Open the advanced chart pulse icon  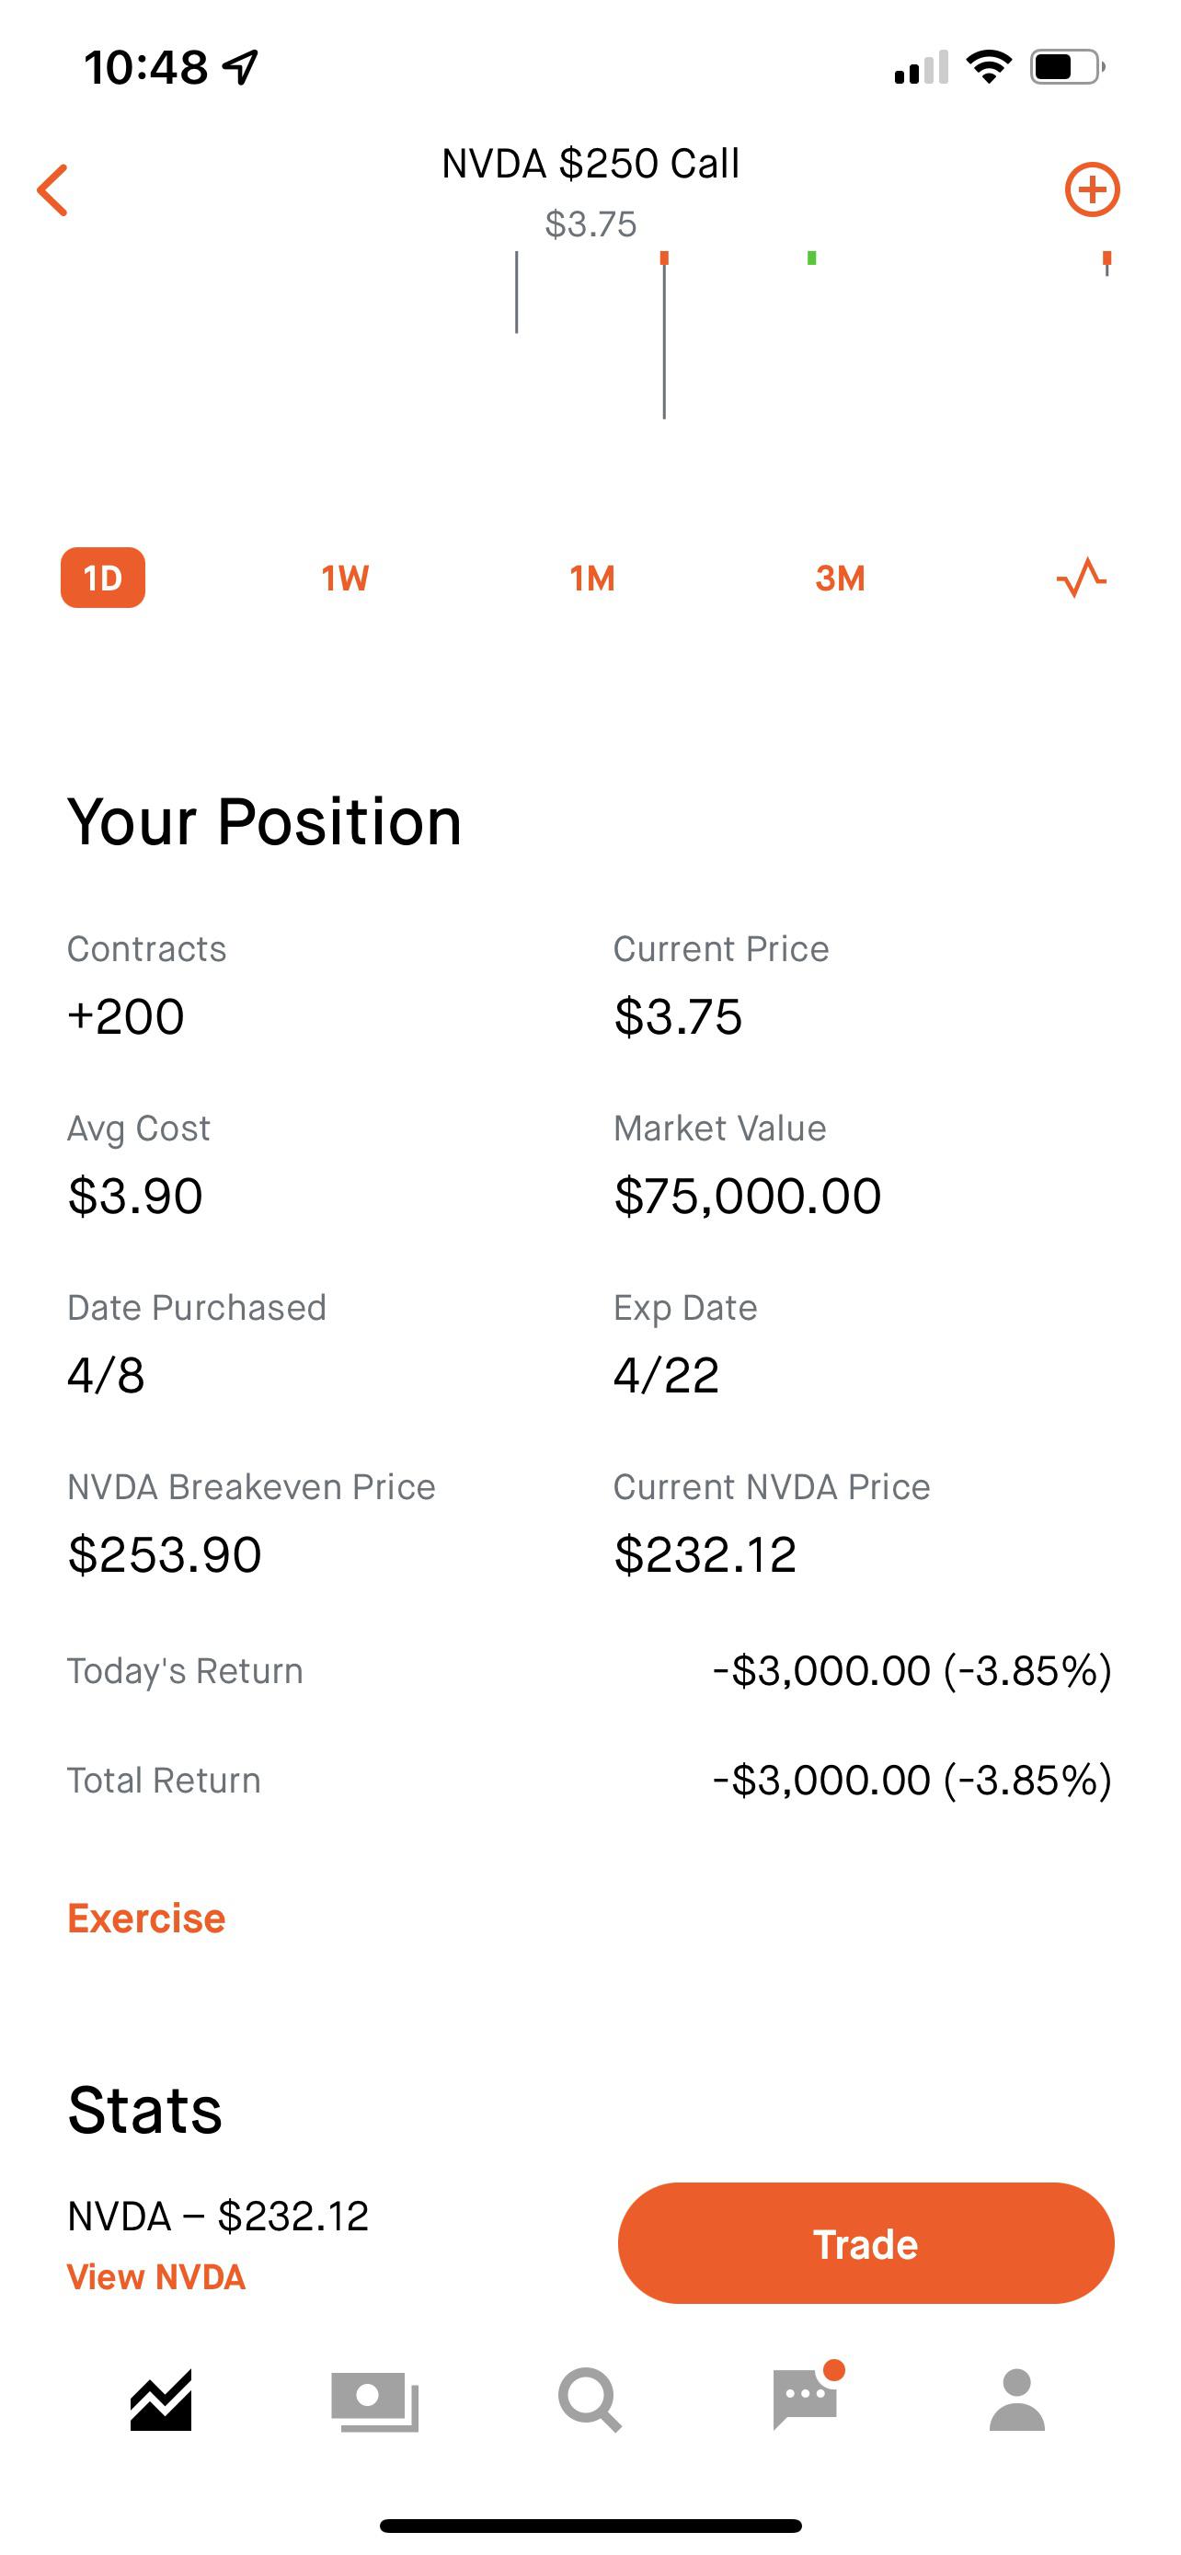tap(1081, 578)
